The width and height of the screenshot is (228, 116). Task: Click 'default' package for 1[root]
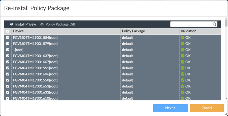(127, 50)
